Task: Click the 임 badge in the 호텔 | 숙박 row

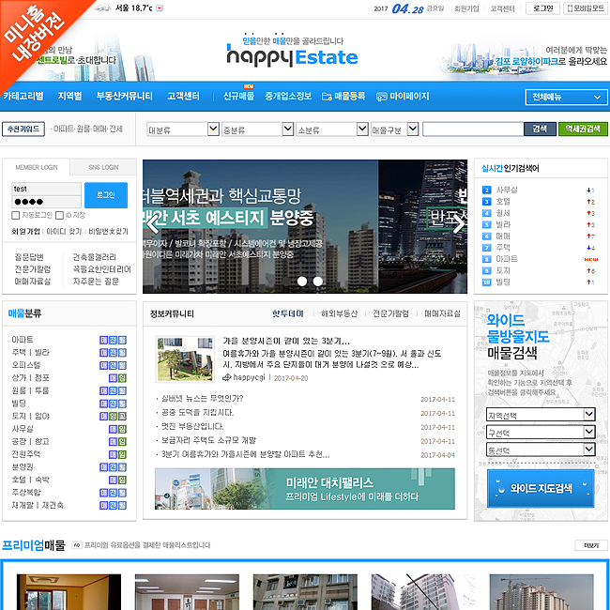Action: pyautogui.click(x=122, y=480)
